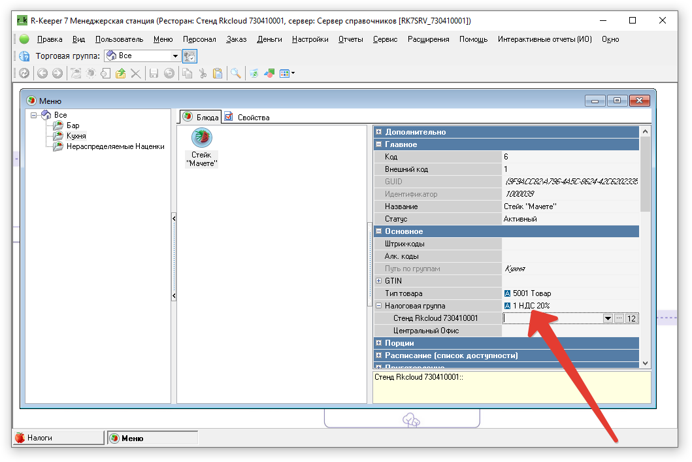
Task: Expand the GTIN property row
Action: tap(378, 281)
